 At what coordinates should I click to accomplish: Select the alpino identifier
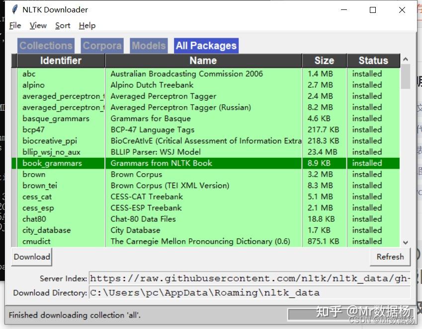click(34, 85)
